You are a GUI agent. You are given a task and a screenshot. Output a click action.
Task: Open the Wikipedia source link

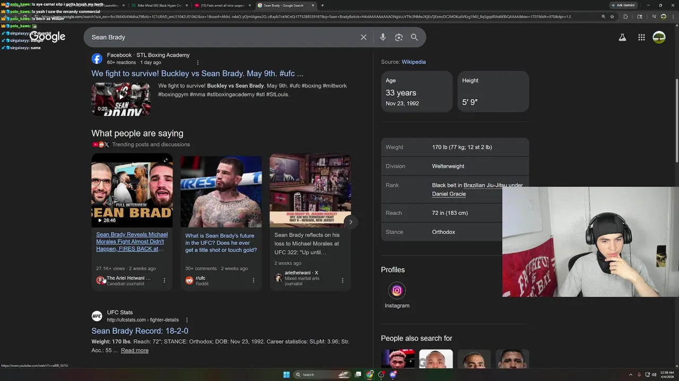pyautogui.click(x=413, y=62)
